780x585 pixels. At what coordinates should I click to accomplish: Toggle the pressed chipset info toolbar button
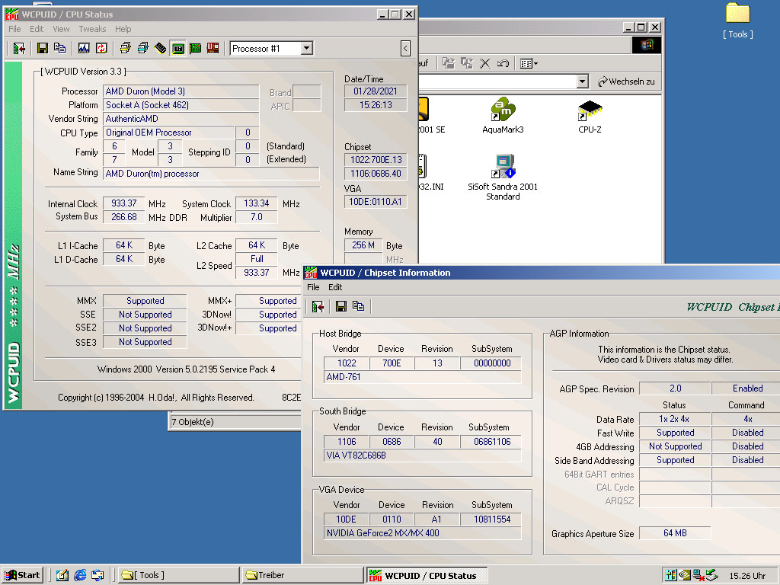[177, 49]
